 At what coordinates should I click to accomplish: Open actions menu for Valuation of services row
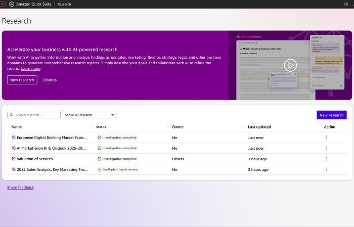pos(327,159)
